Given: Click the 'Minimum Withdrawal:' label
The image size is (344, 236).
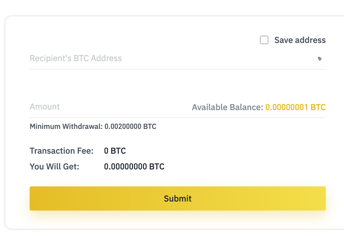Looking at the screenshot, I should [66, 126].
